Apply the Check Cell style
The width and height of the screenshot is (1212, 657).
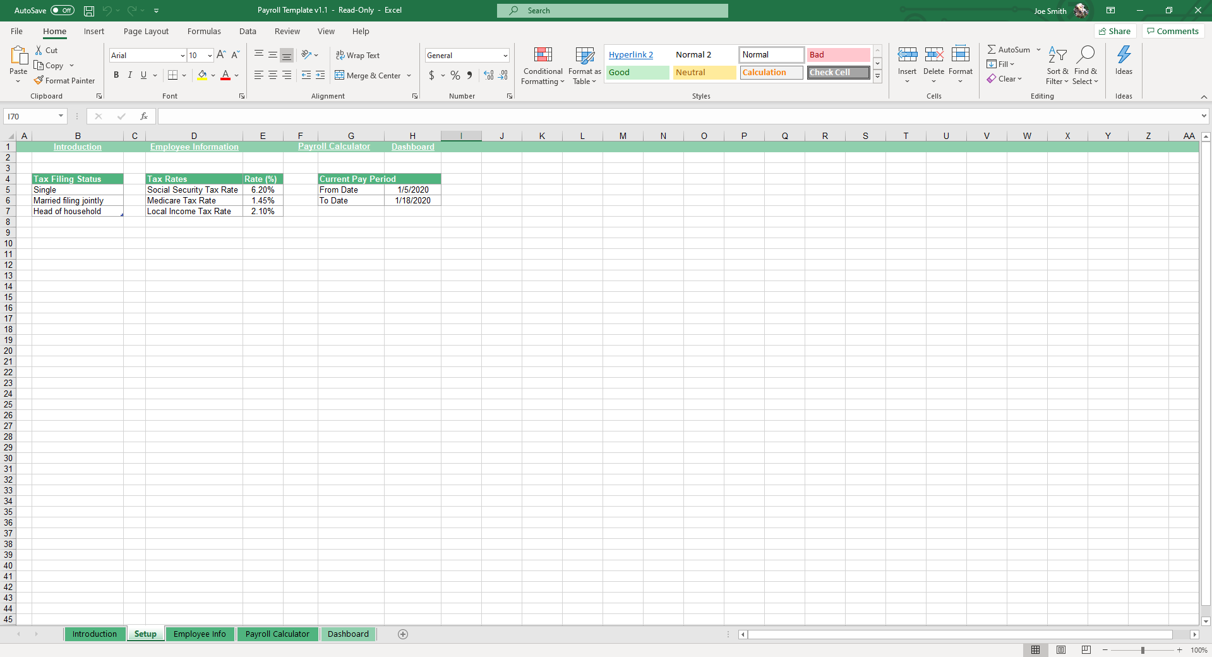[838, 73]
